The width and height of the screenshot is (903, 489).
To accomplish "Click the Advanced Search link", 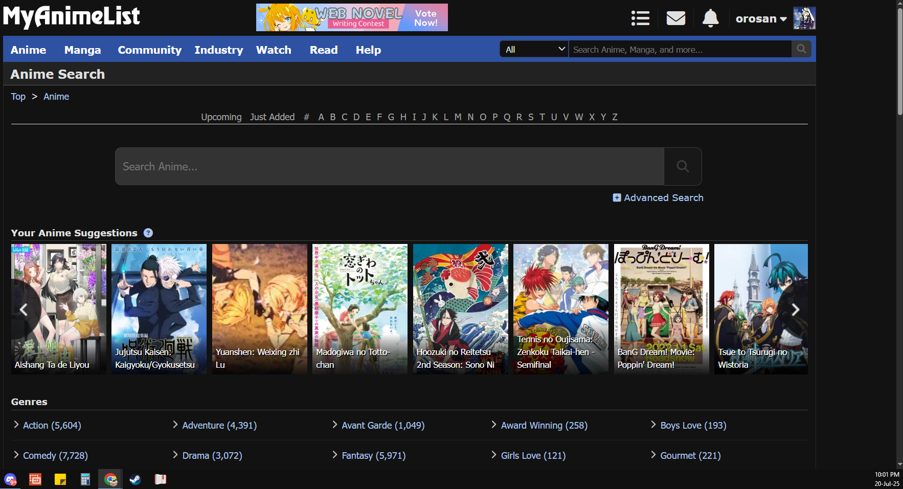I will (x=664, y=198).
